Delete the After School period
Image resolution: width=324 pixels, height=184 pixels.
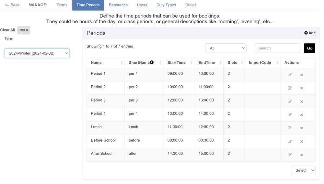pos(301,155)
